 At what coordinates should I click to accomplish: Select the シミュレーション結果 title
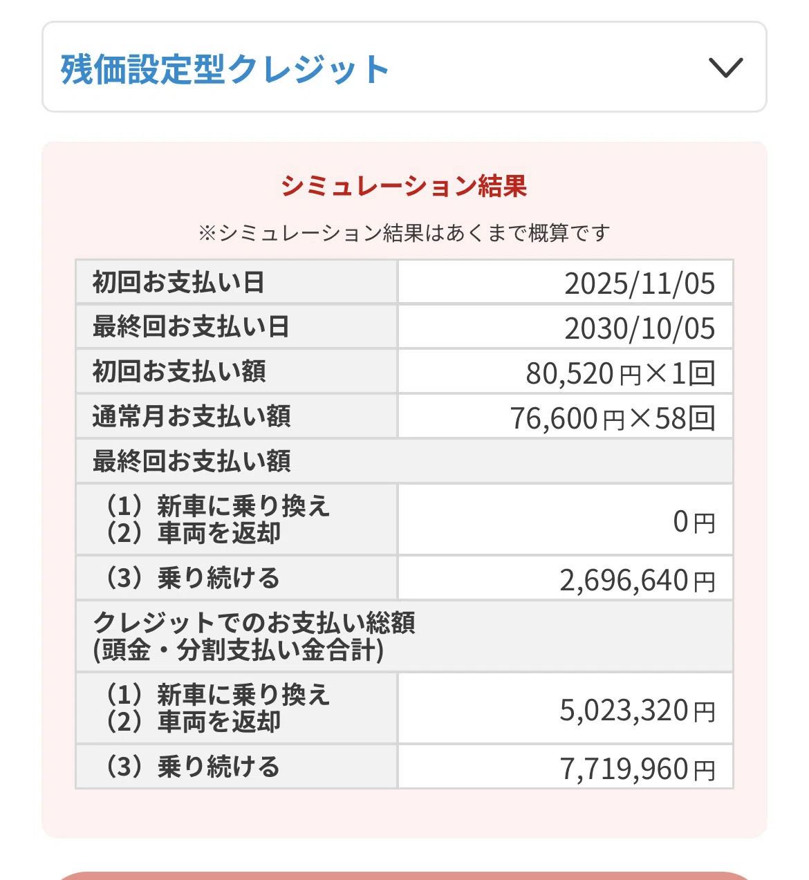404,186
